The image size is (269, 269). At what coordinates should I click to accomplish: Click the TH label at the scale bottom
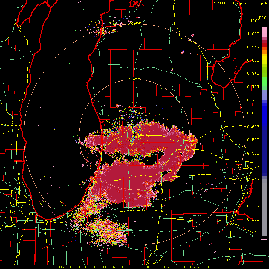click(x=257, y=233)
